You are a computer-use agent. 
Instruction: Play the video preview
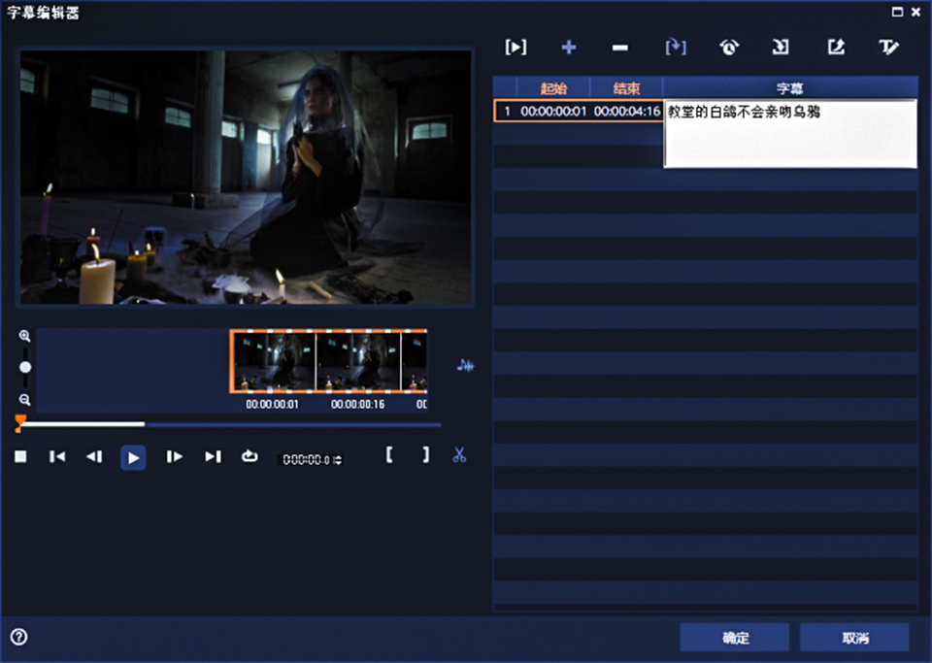(x=133, y=457)
